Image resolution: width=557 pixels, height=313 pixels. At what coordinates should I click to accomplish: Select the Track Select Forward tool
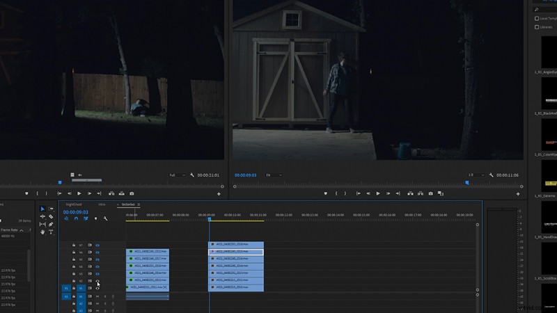(x=51, y=209)
